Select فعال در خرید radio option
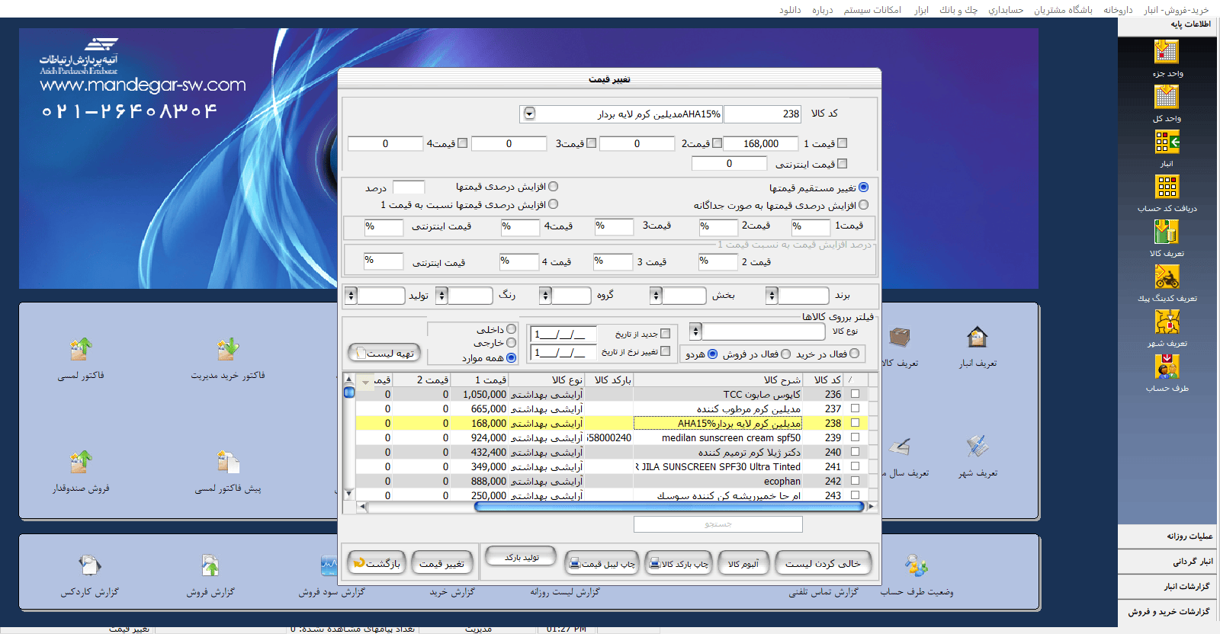Viewport: 1220px width, 634px height. [854, 354]
